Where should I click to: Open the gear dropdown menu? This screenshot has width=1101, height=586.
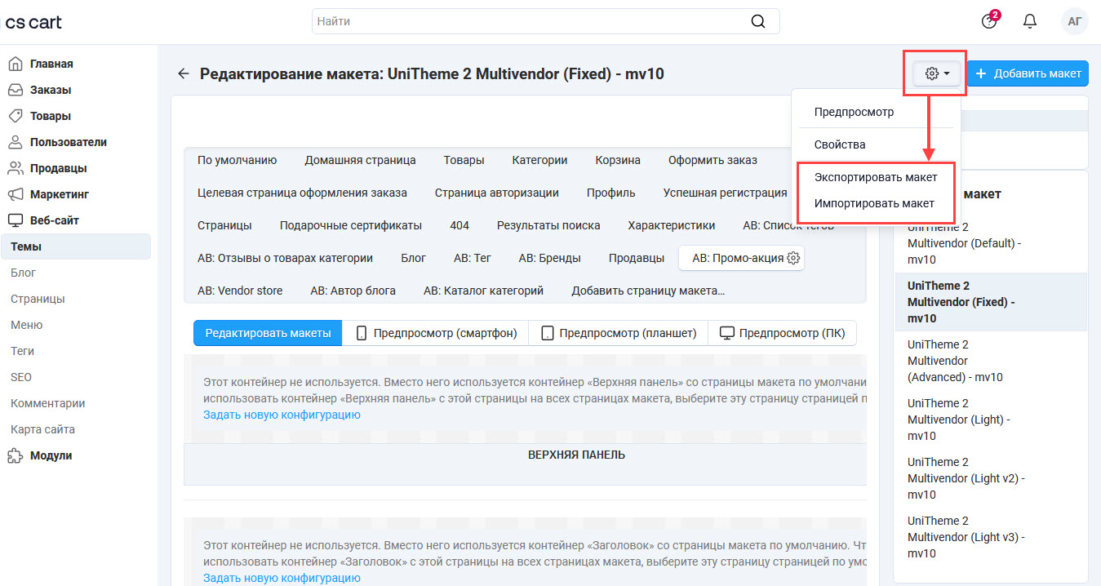[935, 73]
